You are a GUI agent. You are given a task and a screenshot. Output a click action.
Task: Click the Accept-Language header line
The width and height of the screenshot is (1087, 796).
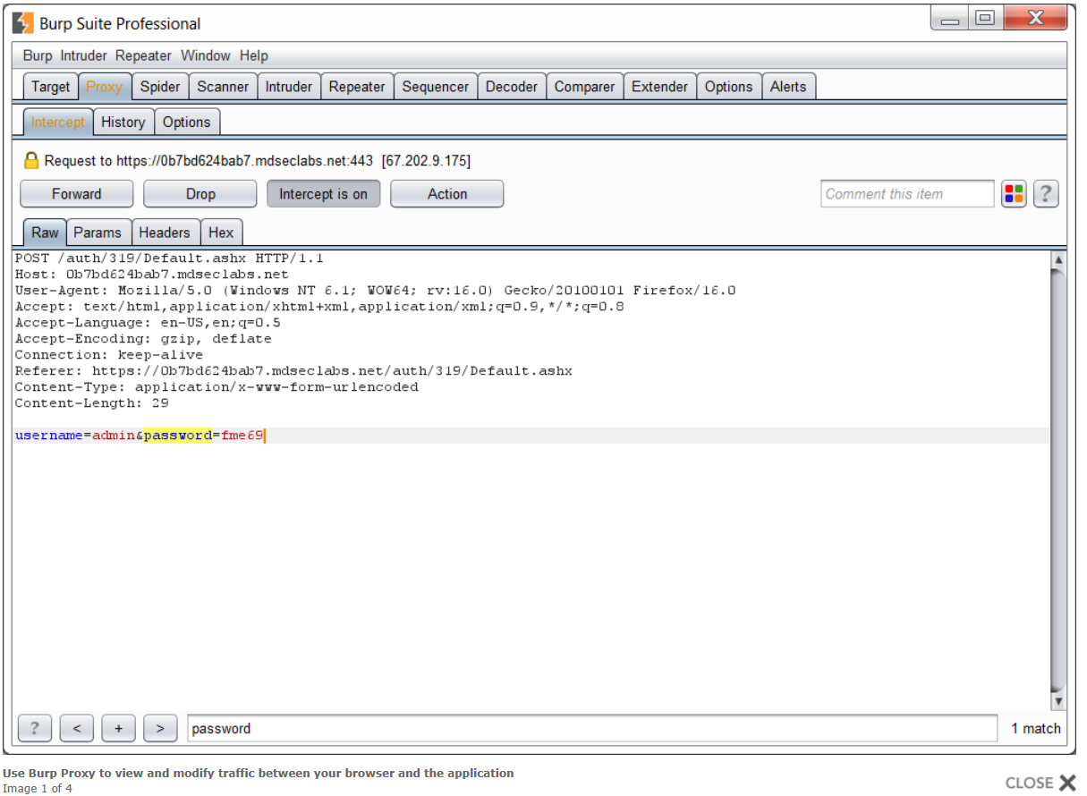[x=148, y=323]
